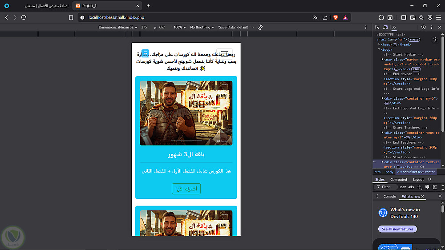Click the See all new features button

[397, 229]
